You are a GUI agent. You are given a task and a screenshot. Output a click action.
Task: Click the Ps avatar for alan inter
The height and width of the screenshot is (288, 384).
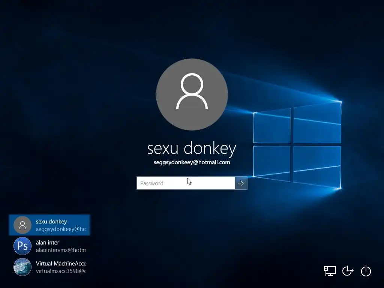pyautogui.click(x=22, y=246)
